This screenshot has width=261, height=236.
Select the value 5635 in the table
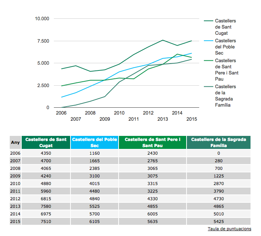tap(153, 222)
